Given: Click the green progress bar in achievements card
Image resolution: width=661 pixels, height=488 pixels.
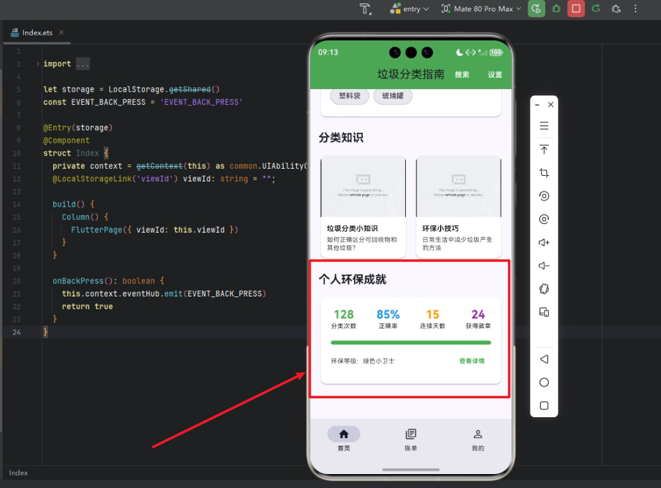Looking at the screenshot, I should pyautogui.click(x=410, y=342).
